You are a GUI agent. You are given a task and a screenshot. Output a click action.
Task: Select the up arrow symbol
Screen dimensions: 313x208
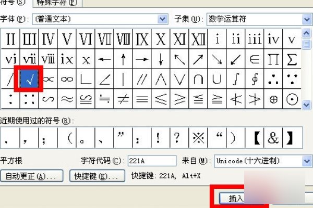click(123, 59)
